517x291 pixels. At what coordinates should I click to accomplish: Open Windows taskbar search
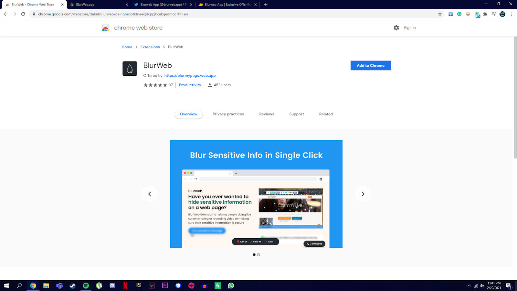[20, 286]
